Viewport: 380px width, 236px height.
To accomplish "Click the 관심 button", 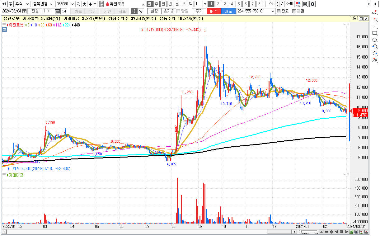I will pyautogui.click(x=35, y=11).
